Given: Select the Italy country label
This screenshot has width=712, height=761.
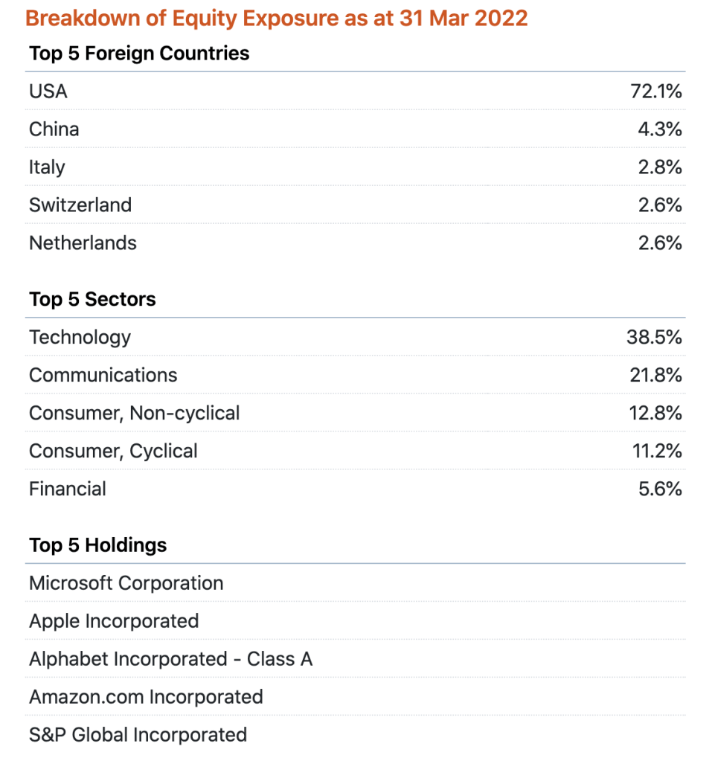Looking at the screenshot, I should (x=47, y=167).
